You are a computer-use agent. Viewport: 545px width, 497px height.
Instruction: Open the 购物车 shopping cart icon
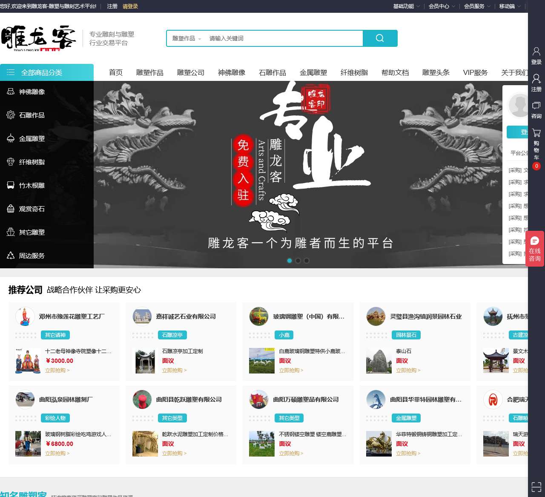tap(536, 133)
